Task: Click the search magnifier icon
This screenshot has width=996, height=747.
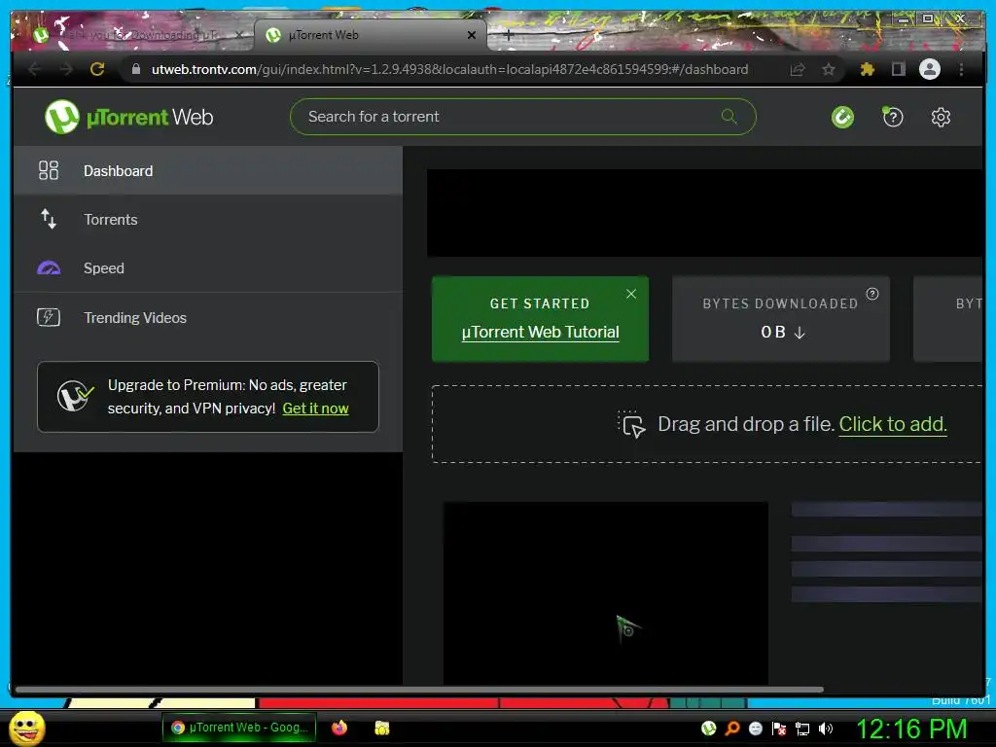Action: pyautogui.click(x=729, y=117)
